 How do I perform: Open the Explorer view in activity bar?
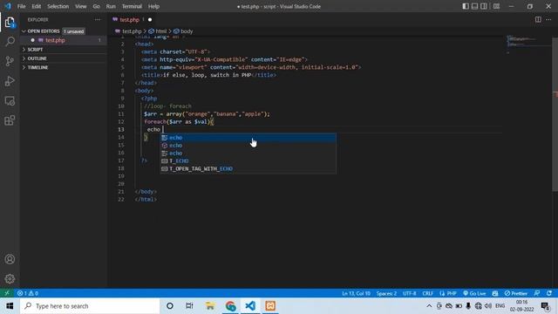[10, 23]
